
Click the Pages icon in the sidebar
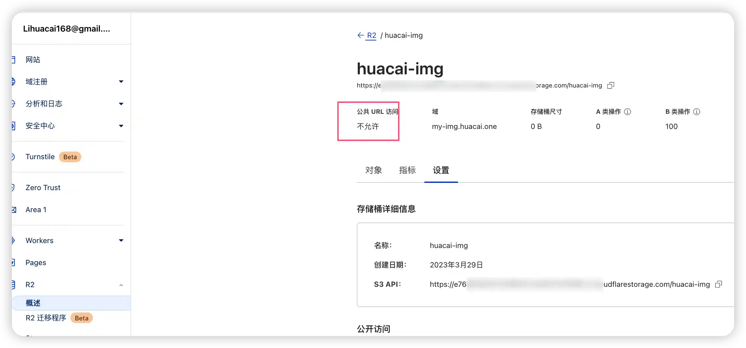(x=13, y=262)
